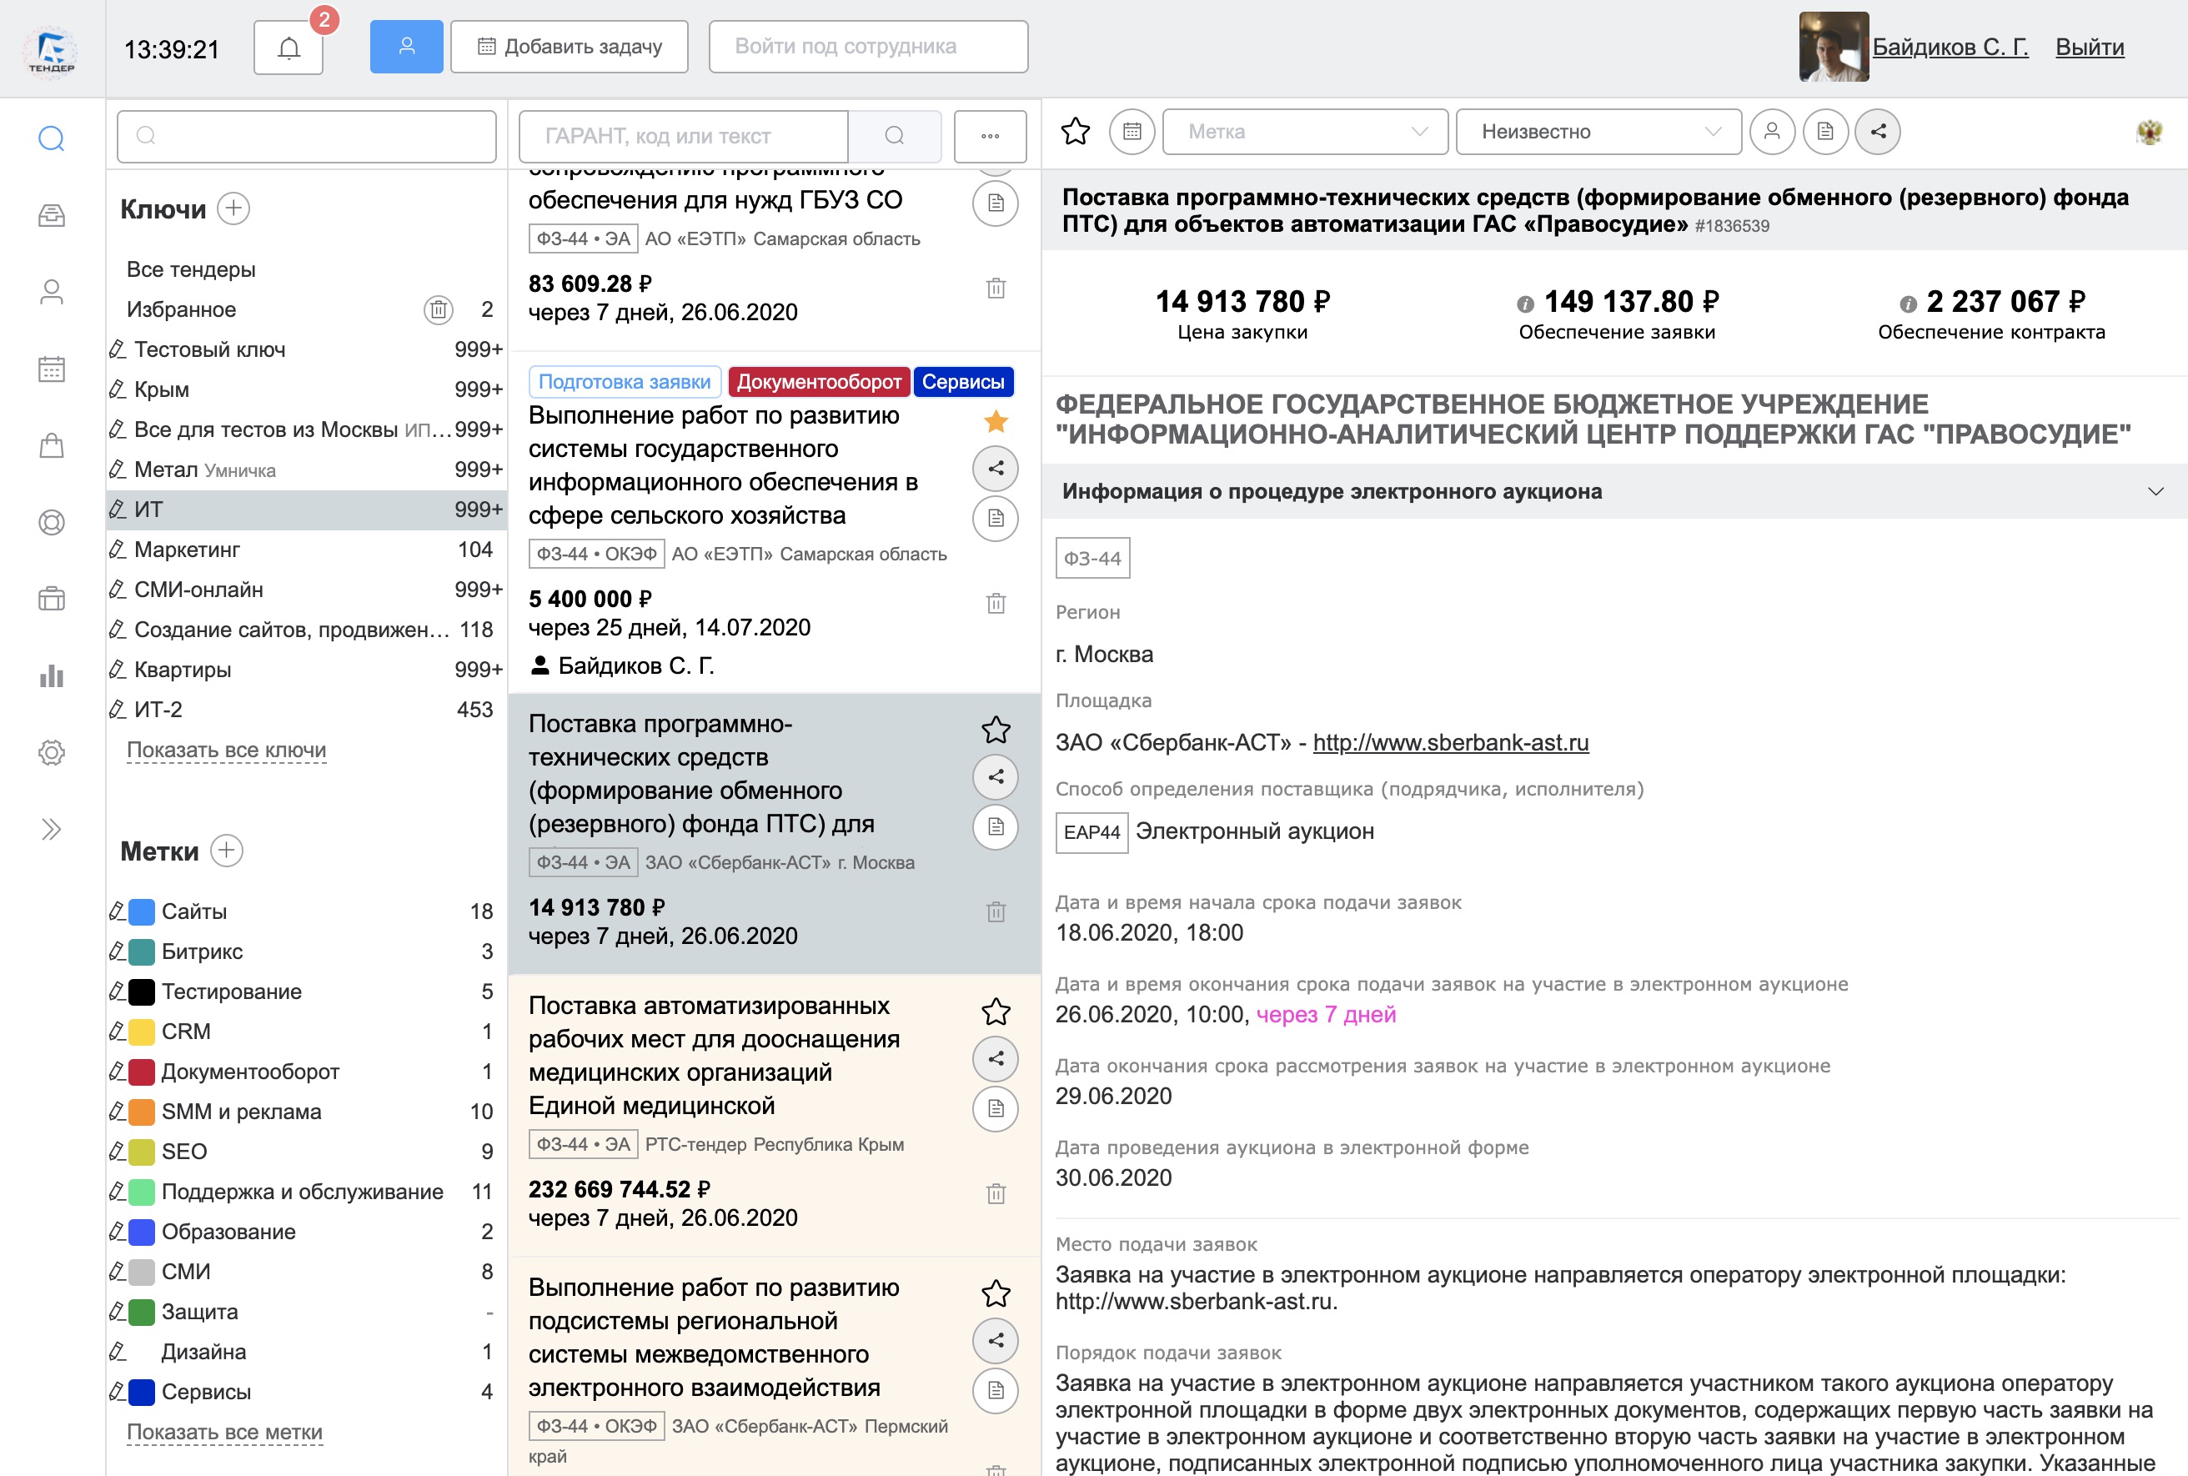Click the Сервисы tag on tender card
This screenshot has height=1476, width=2188.
tap(963, 381)
